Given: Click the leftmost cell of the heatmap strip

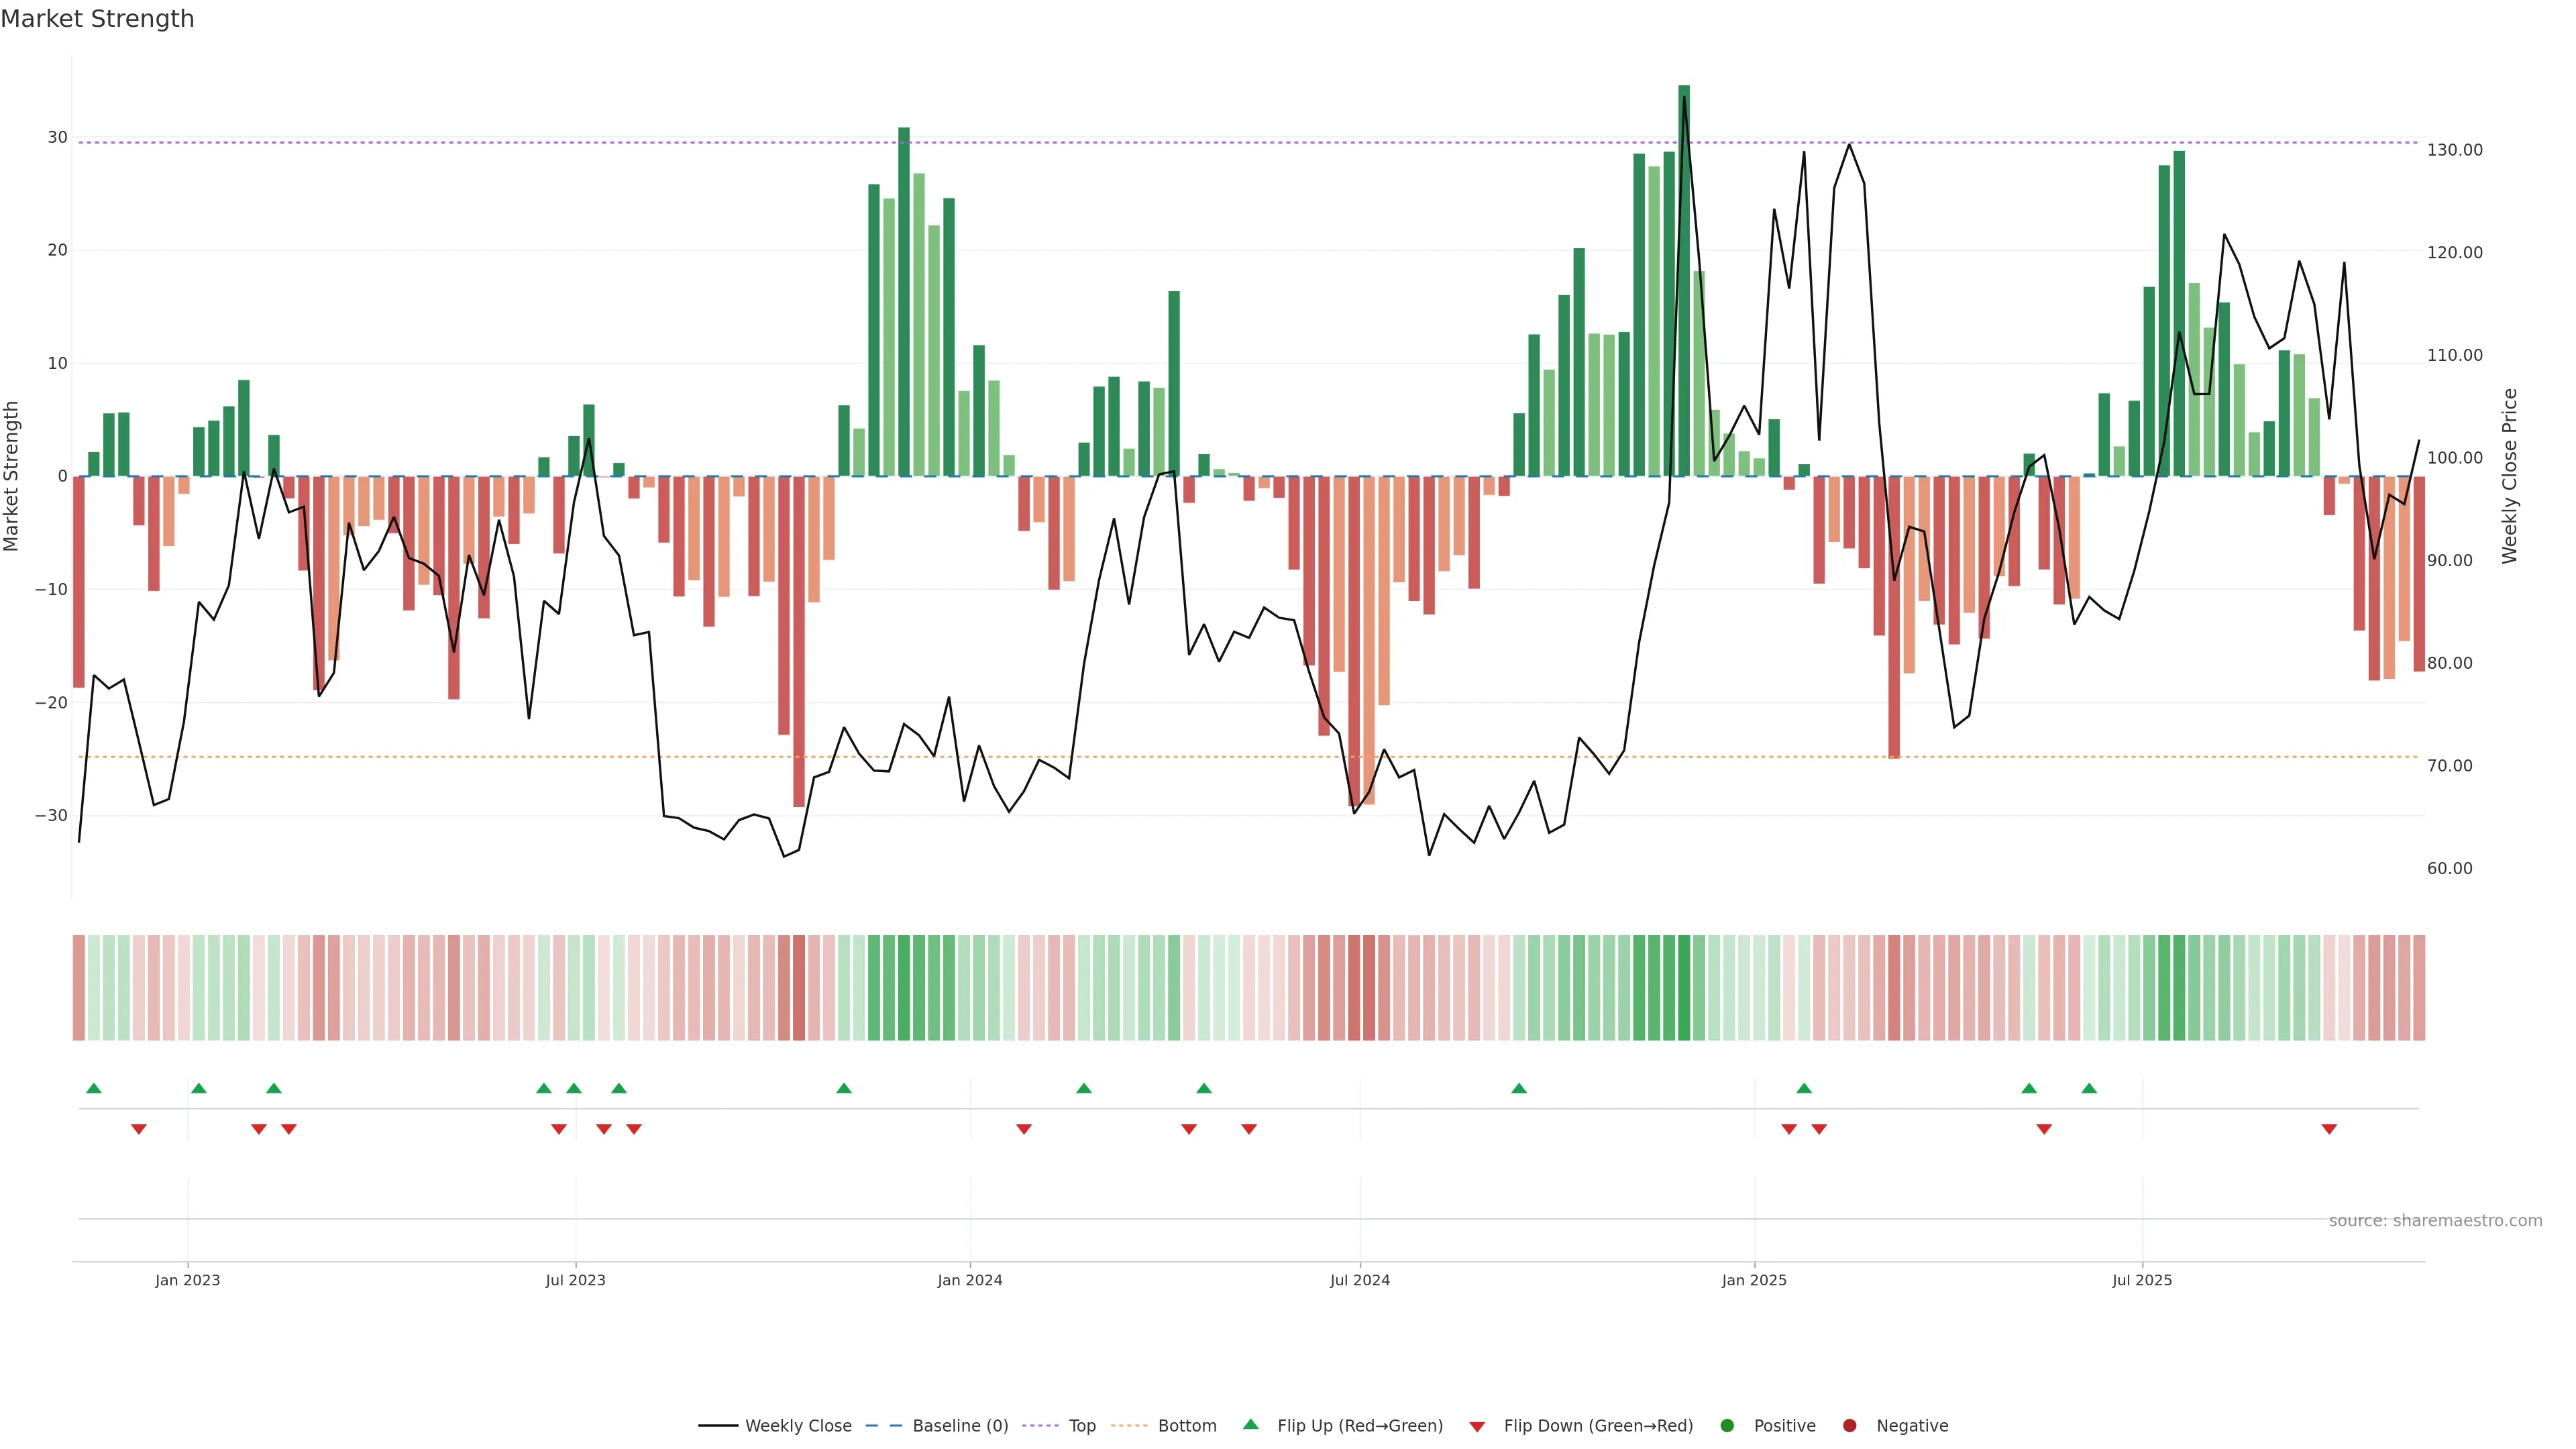Looking at the screenshot, I should tap(78, 987).
